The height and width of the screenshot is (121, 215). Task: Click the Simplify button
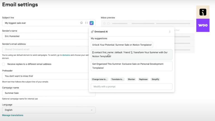tap(155, 79)
